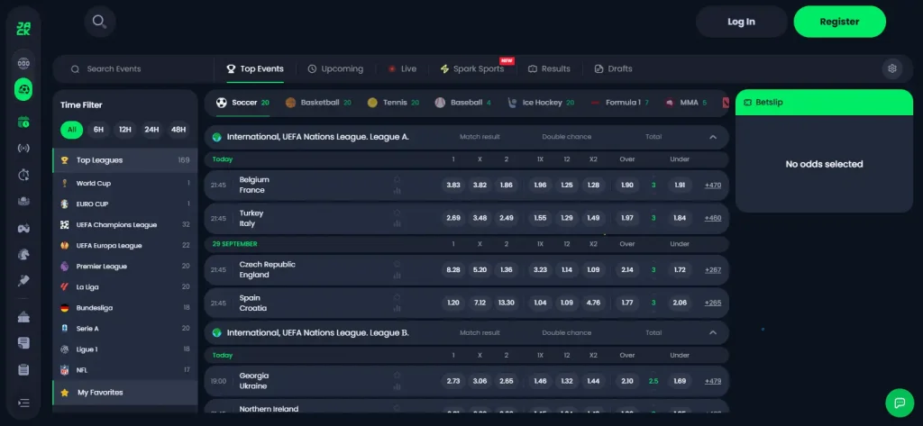Select the MMA sport tab
Image resolution: width=923 pixels, height=426 pixels.
[x=686, y=103]
